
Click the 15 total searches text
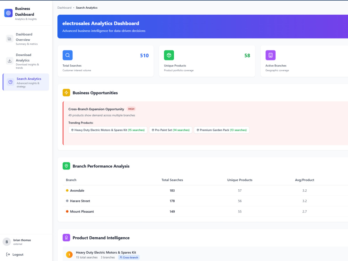(87, 258)
